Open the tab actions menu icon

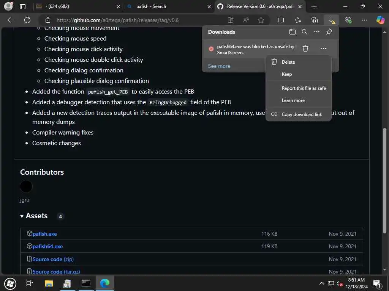pyautogui.click(x=23, y=6)
